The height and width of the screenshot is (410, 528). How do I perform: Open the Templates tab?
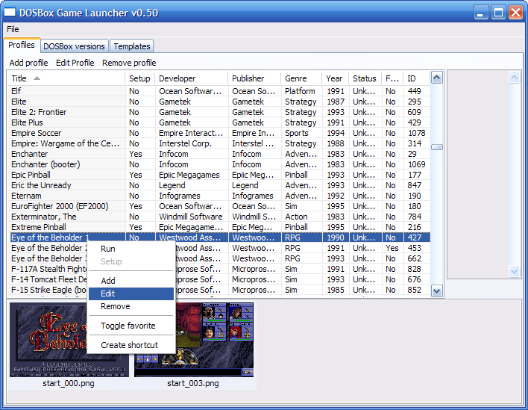132,46
